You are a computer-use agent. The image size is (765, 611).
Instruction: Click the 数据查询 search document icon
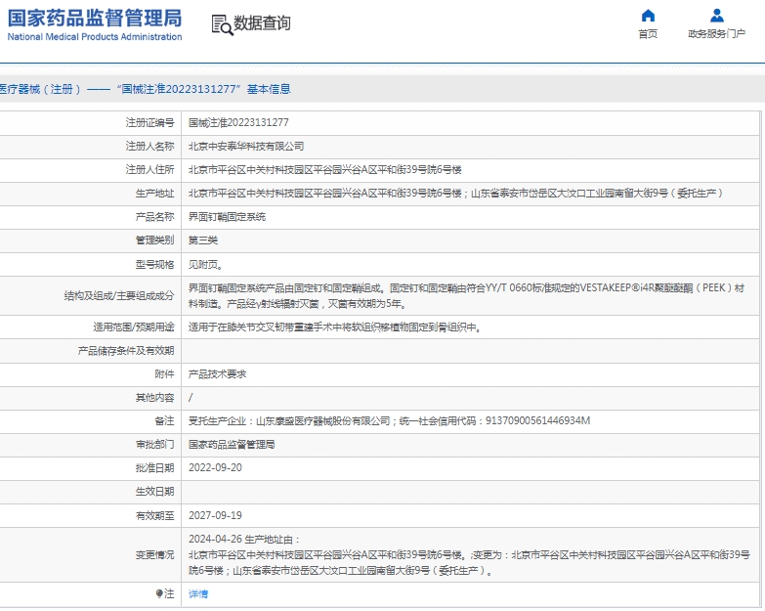(222, 24)
